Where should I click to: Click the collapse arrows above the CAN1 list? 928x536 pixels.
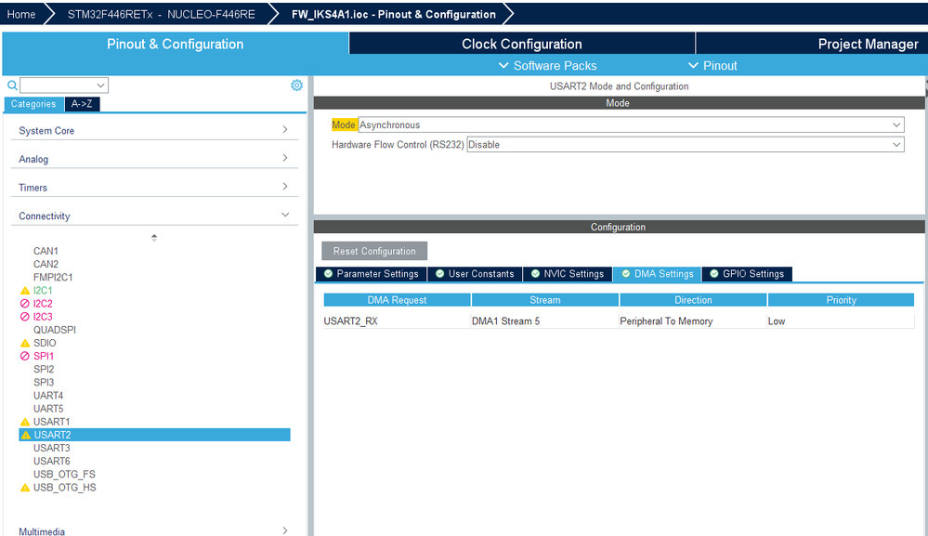154,238
